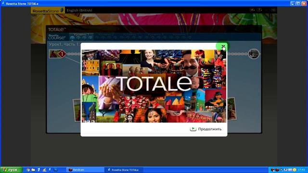308x173 pixels.
Task: Click the TOTALe panel title
Action: pos(57,29)
